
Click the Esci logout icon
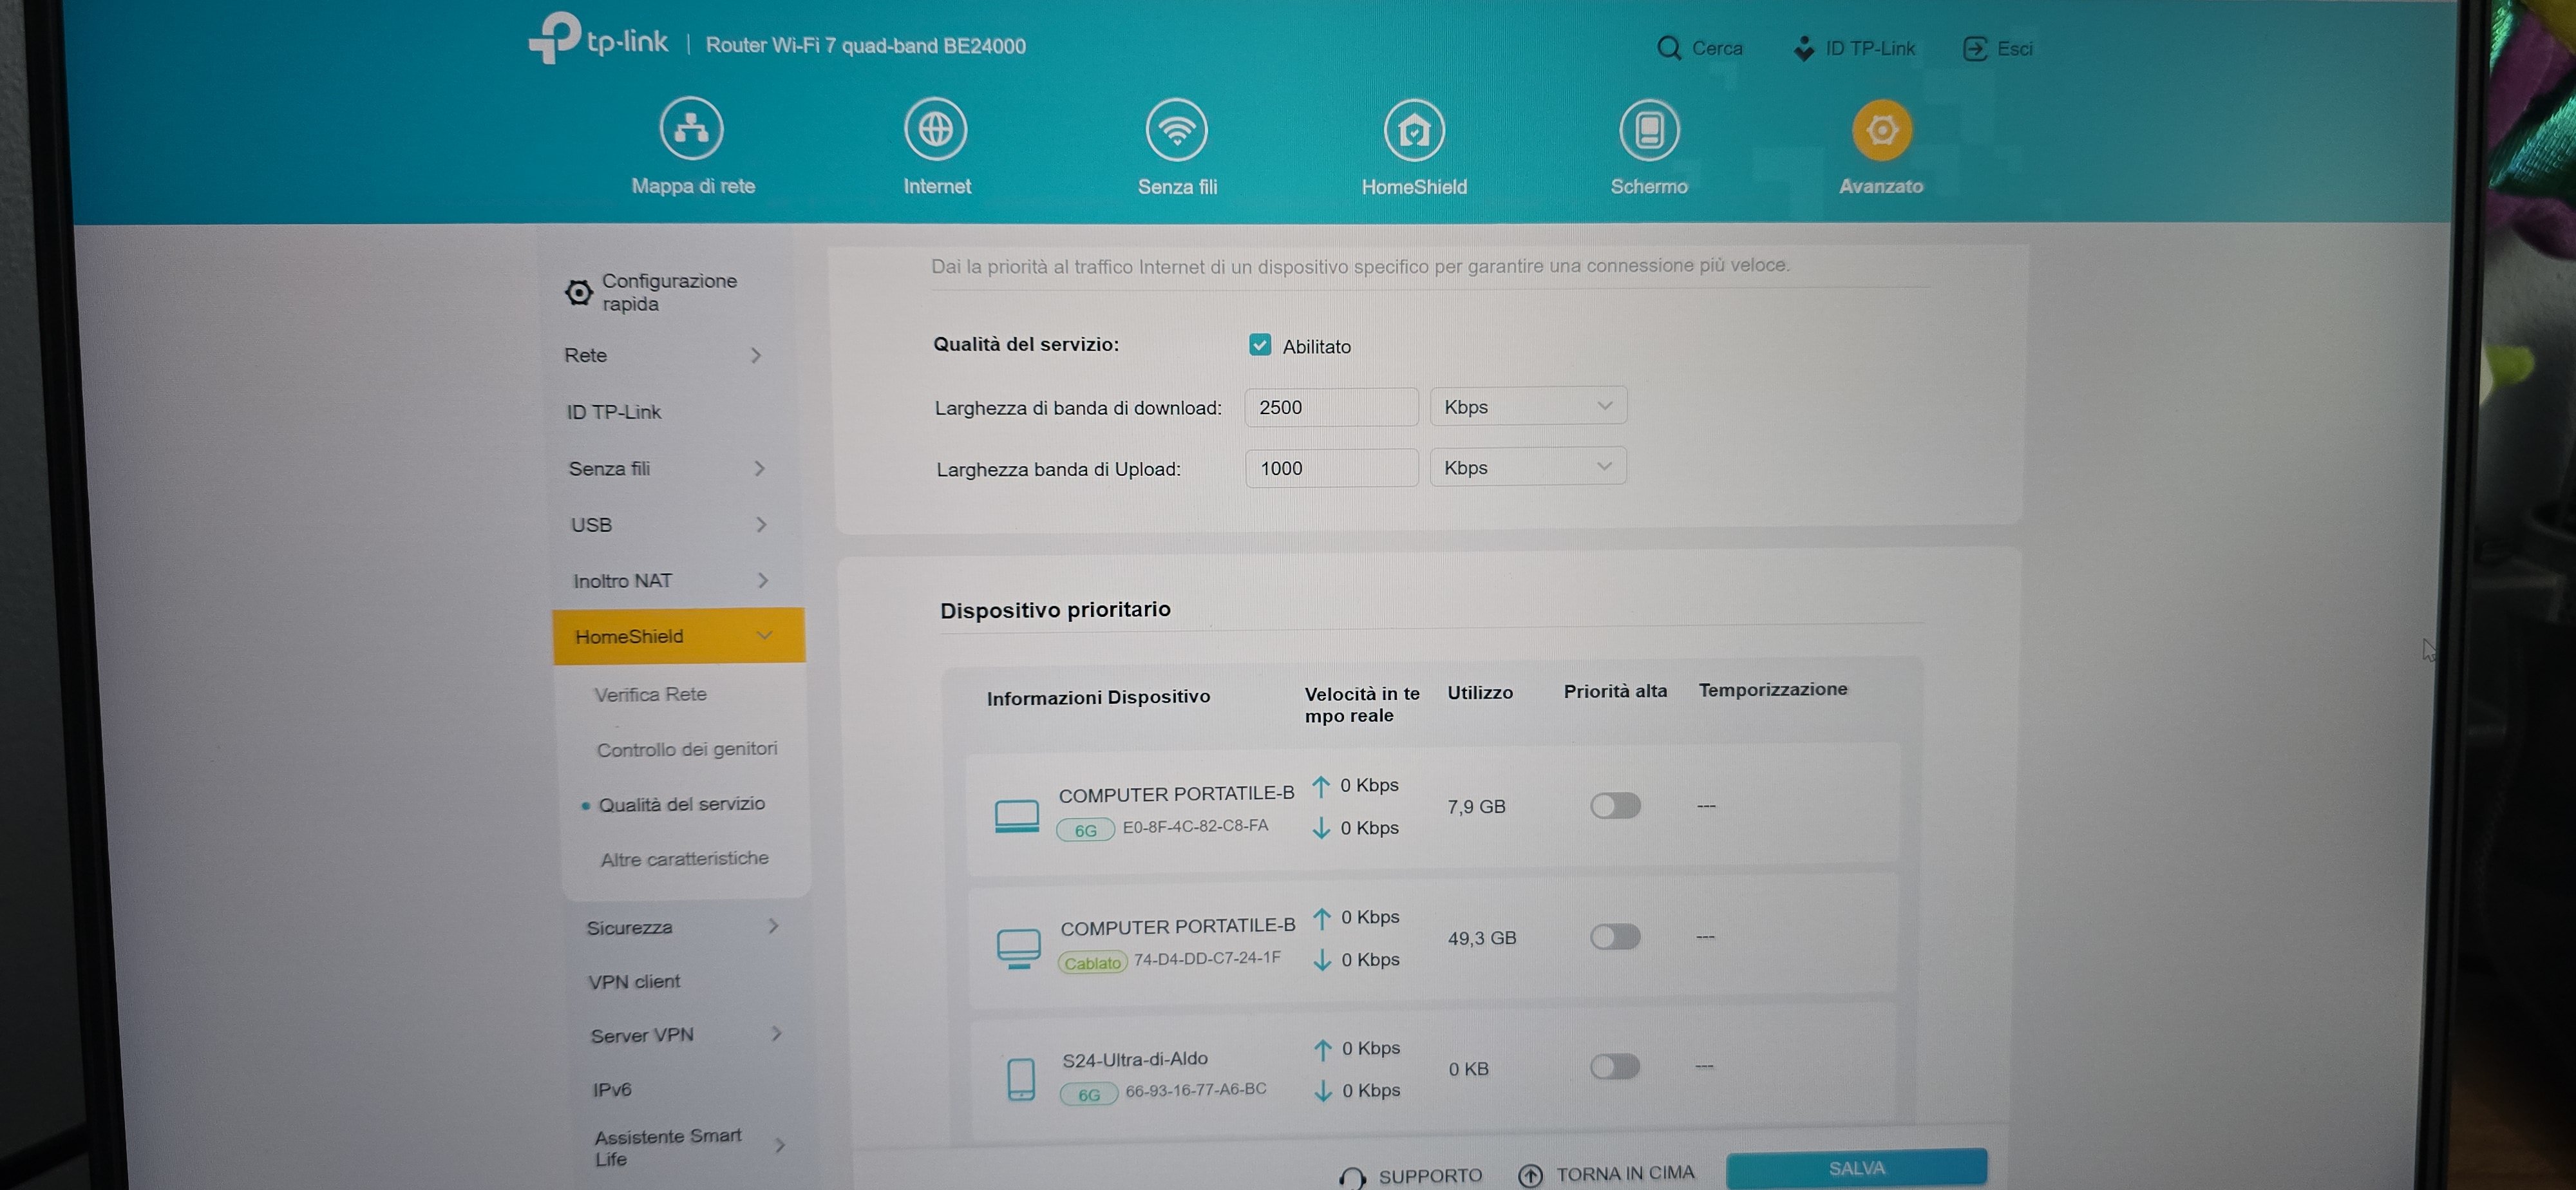(x=1975, y=48)
